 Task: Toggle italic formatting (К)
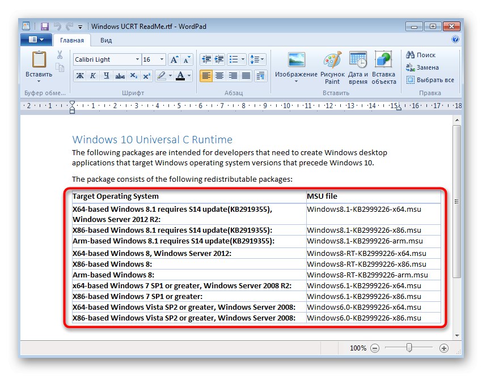click(92, 76)
